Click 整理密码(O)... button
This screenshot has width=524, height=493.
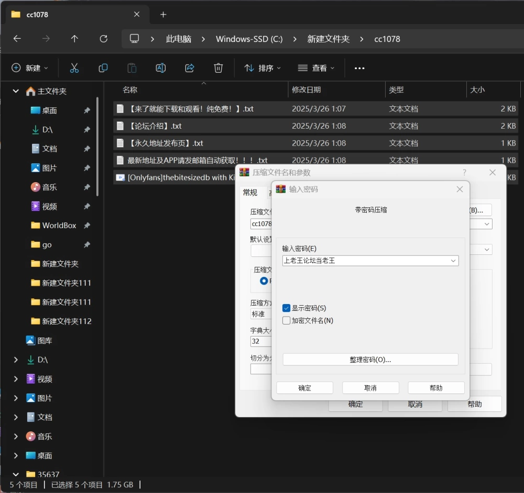point(370,360)
